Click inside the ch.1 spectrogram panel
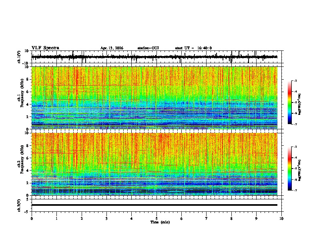 point(154,98)
